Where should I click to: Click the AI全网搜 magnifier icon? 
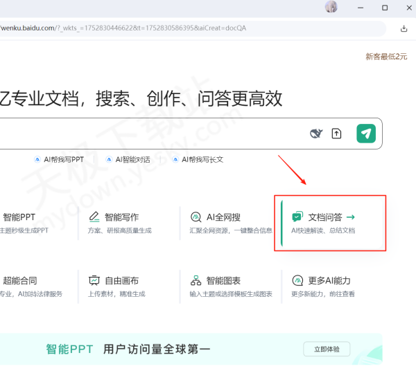196,217
